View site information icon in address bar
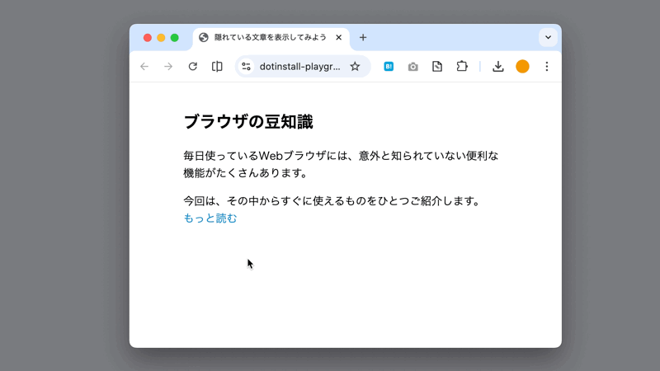The image size is (660, 371). coord(246,67)
